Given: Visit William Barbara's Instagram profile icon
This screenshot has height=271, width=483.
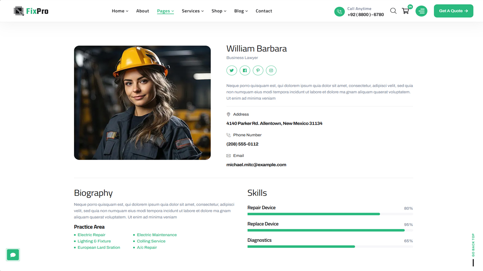Looking at the screenshot, I should pyautogui.click(x=271, y=70).
